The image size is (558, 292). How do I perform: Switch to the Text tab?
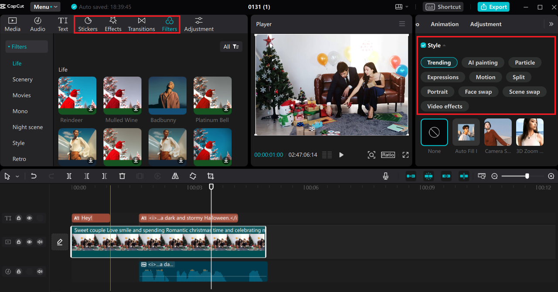[x=63, y=24]
